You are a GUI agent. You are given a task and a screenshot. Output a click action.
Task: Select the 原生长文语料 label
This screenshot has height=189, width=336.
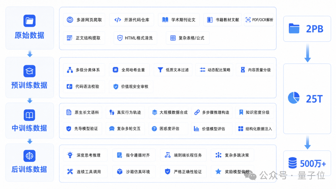[86, 112]
